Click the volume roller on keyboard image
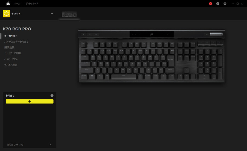 click(x=216, y=34)
